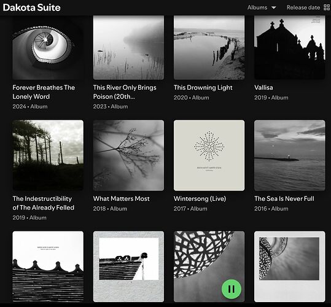
Task: Select the dotted diamond Wintersong cover
Action: click(x=209, y=155)
